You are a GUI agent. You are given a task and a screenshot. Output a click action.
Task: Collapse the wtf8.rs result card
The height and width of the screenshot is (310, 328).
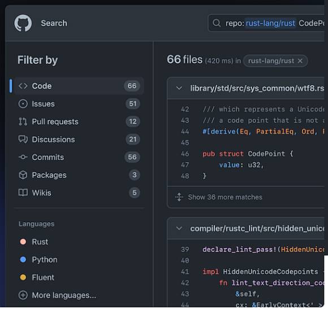point(179,88)
